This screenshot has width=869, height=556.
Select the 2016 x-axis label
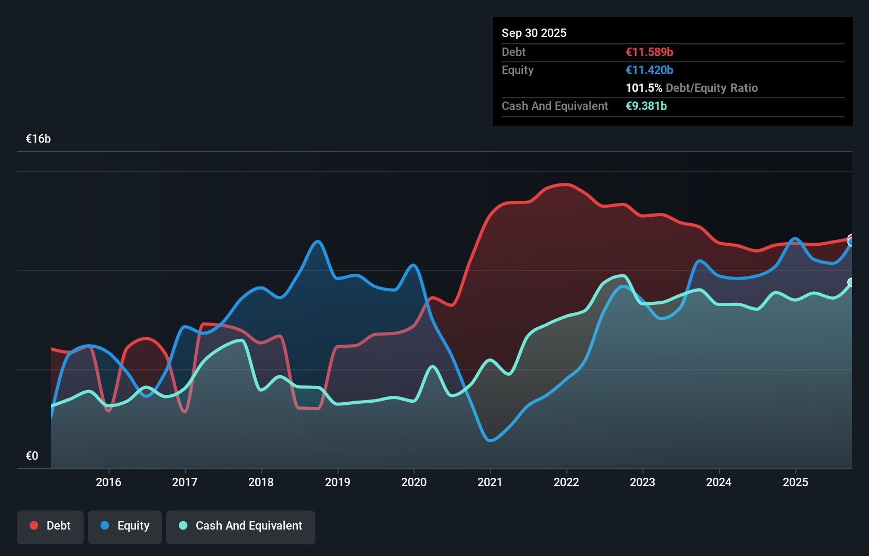pos(108,482)
